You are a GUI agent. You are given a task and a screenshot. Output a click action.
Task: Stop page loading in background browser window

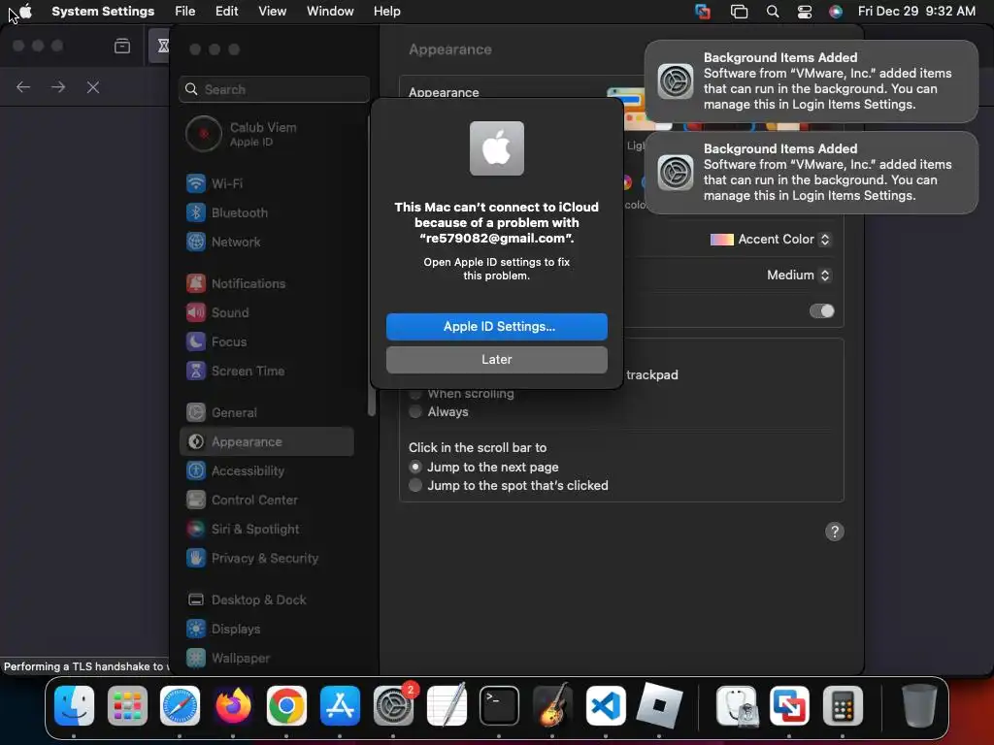(x=93, y=87)
